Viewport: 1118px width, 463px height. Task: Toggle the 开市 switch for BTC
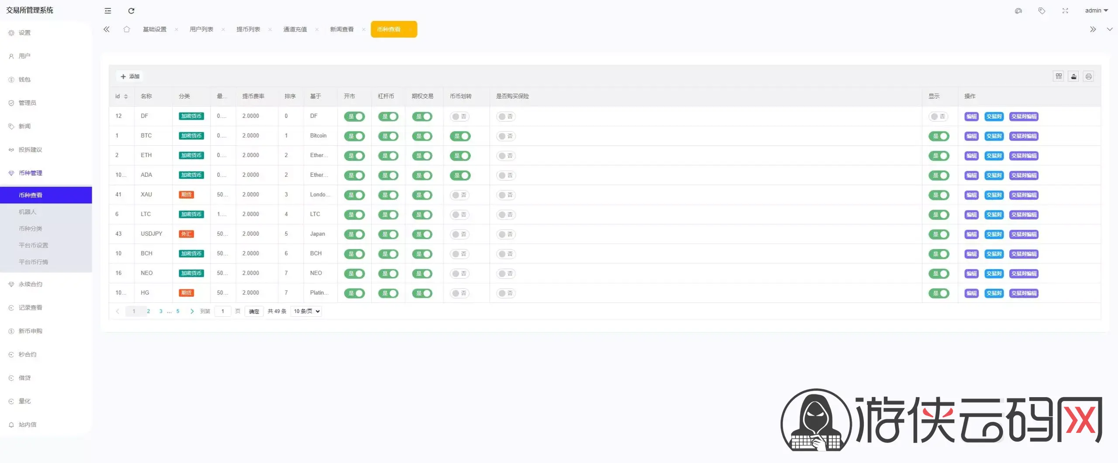point(354,136)
